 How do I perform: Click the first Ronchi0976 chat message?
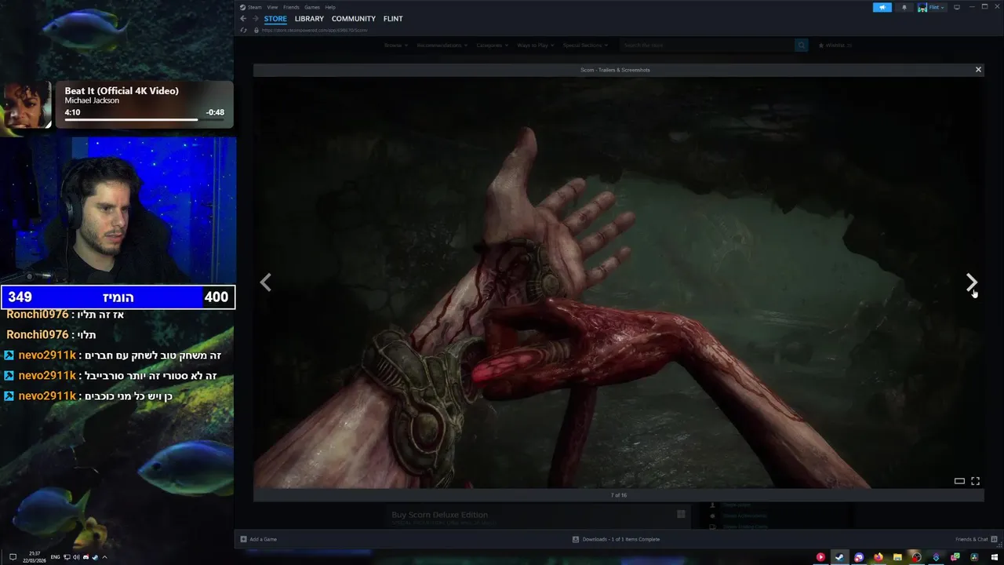65,315
